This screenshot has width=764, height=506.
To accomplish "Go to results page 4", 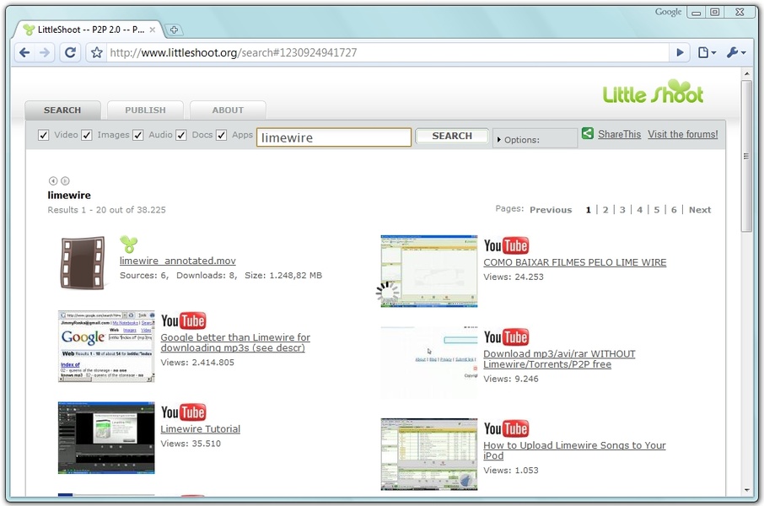I will click(640, 210).
